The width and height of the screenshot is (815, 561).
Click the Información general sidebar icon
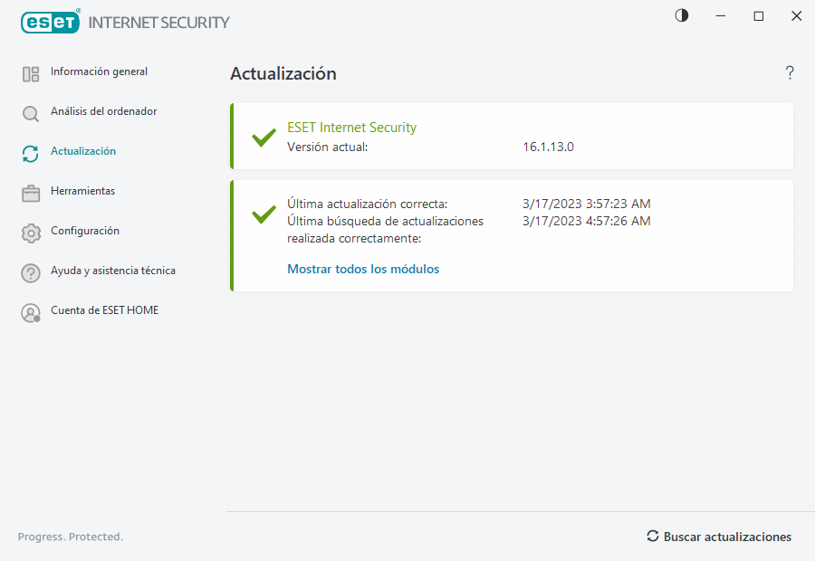pyautogui.click(x=31, y=74)
